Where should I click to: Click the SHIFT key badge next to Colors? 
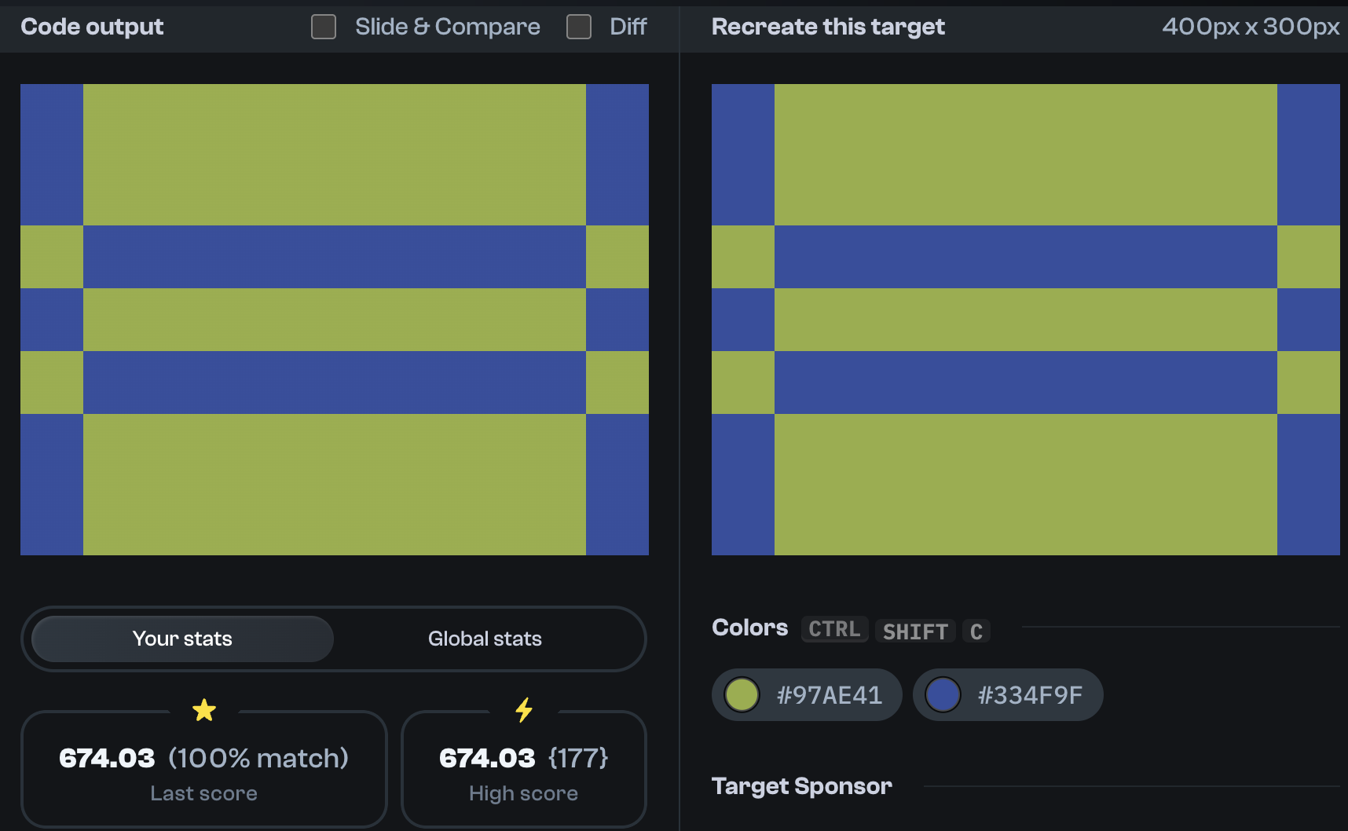pyautogui.click(x=914, y=631)
